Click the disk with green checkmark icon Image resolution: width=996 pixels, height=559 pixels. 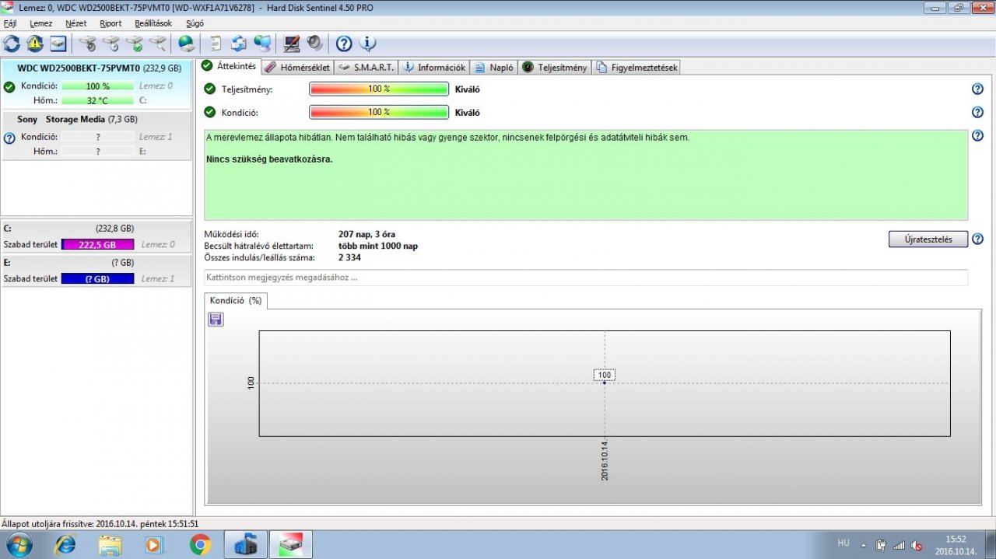[135, 44]
